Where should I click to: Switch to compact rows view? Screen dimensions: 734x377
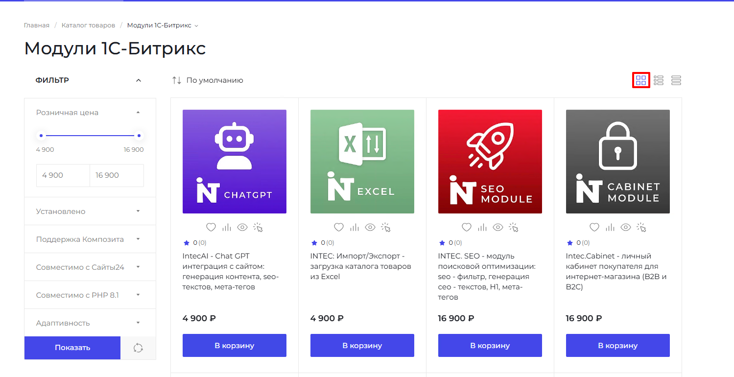[x=676, y=80]
